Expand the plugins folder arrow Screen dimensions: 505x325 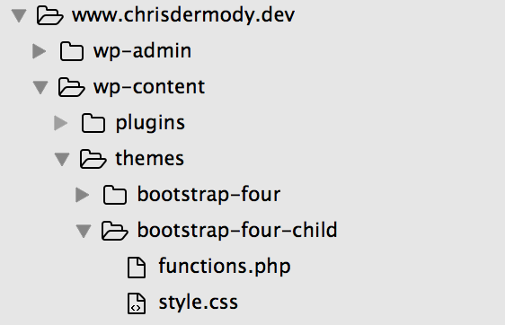click(x=61, y=123)
